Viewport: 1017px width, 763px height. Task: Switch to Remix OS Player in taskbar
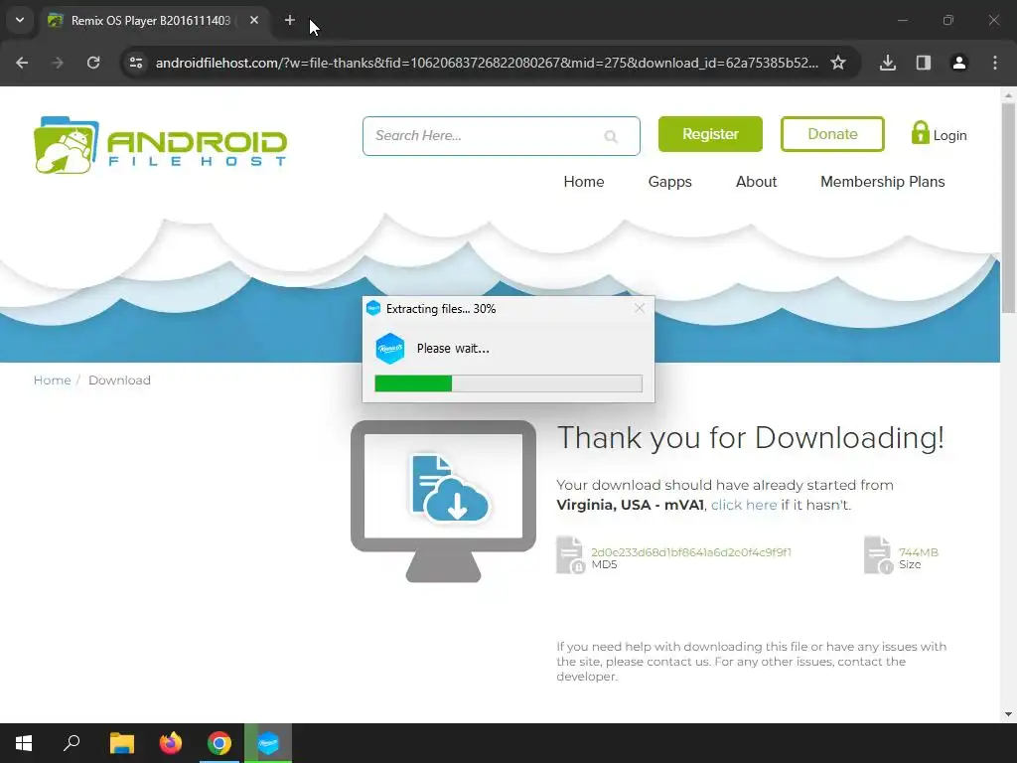click(268, 743)
